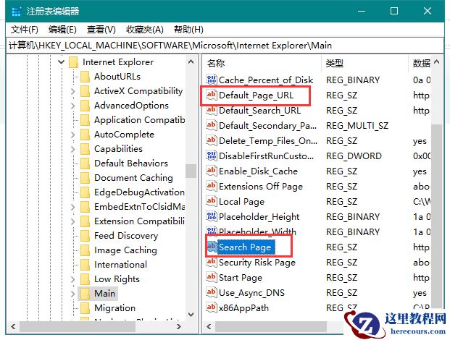Click the Security Risk Page string icon
450x340 pixels.
tap(211, 262)
